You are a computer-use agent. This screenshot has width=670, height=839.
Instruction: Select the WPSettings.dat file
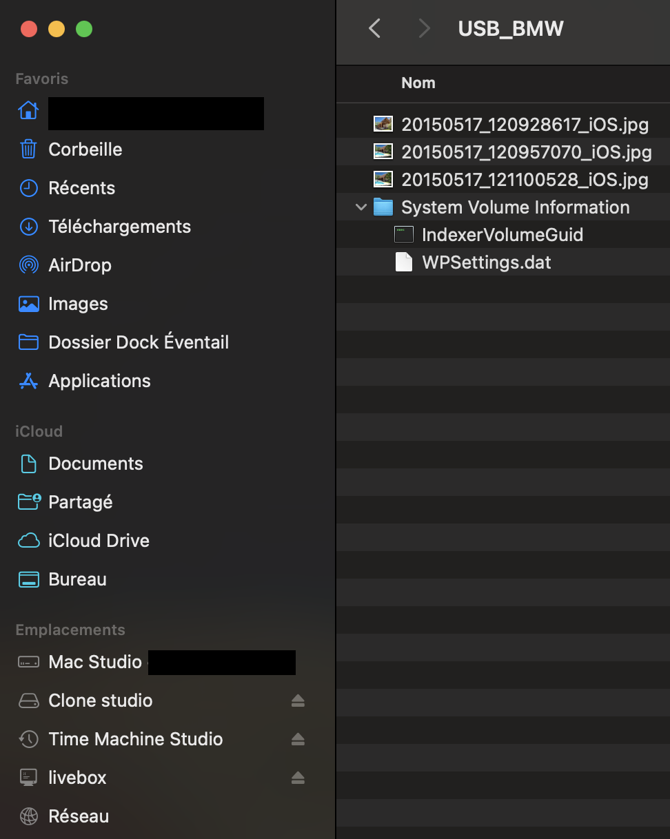coord(486,262)
